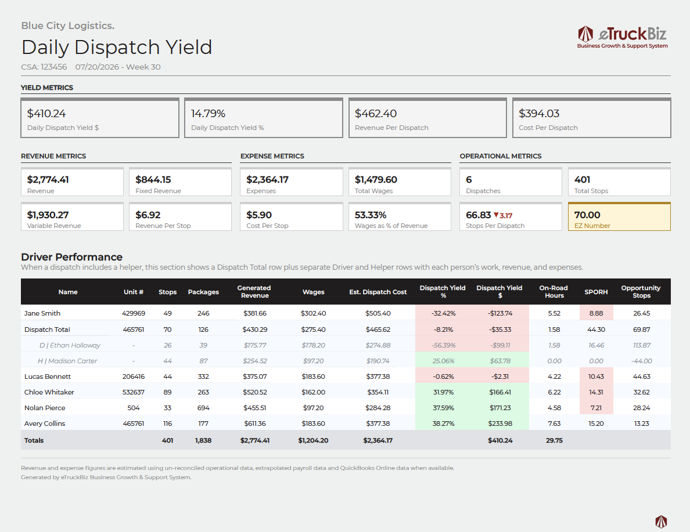Click the eTruckBiz logo in header
The height and width of the screenshot is (532, 690).
622,37
